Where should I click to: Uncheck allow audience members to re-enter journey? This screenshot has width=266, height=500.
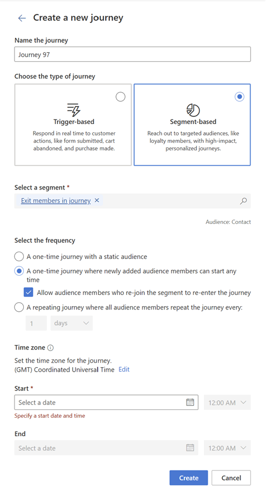pyautogui.click(x=29, y=292)
